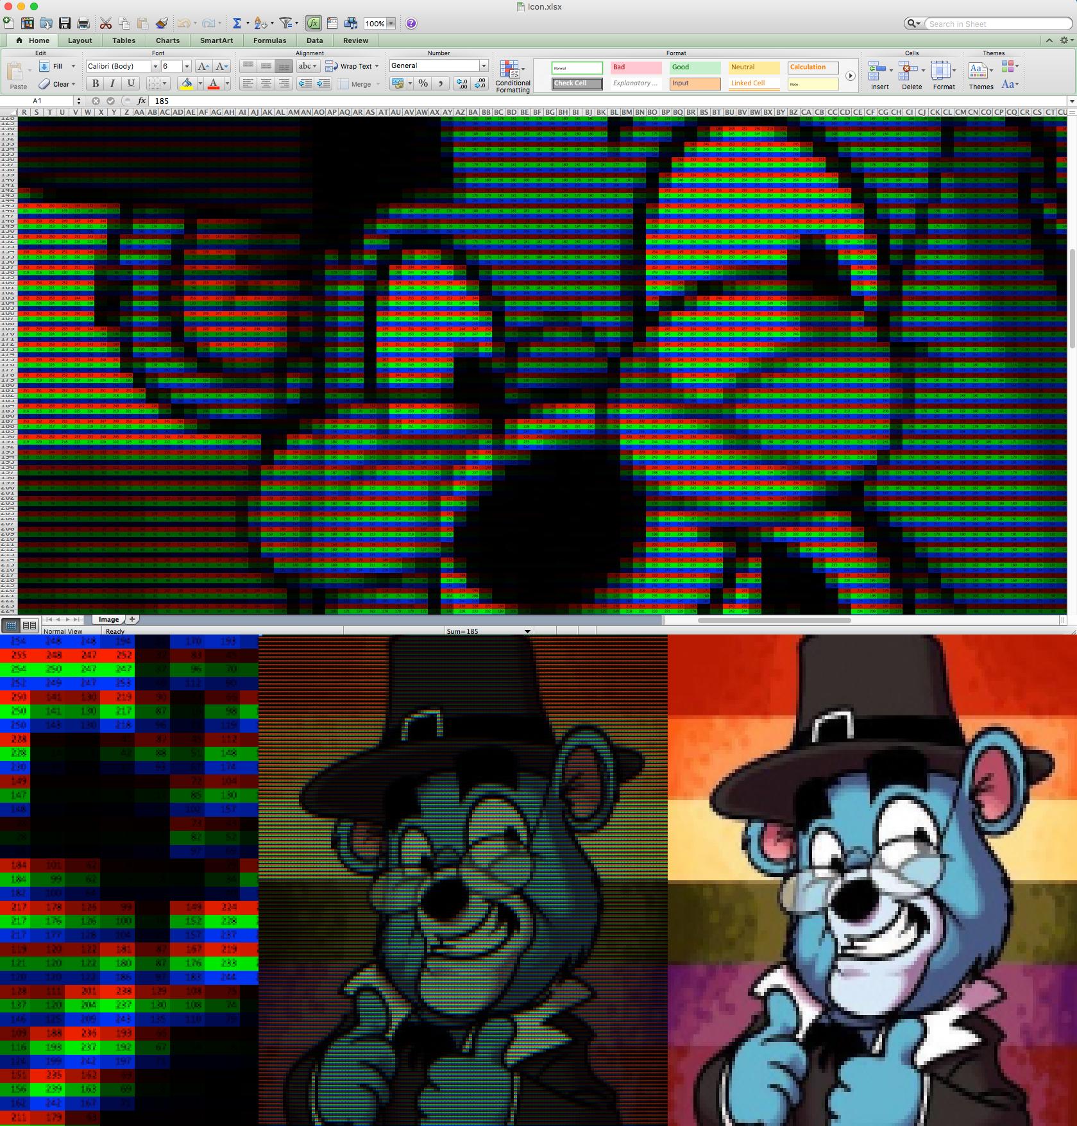Open the Media Browser icon

(x=351, y=23)
